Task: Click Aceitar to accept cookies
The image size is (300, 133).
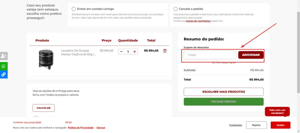Action: (x=280, y=125)
